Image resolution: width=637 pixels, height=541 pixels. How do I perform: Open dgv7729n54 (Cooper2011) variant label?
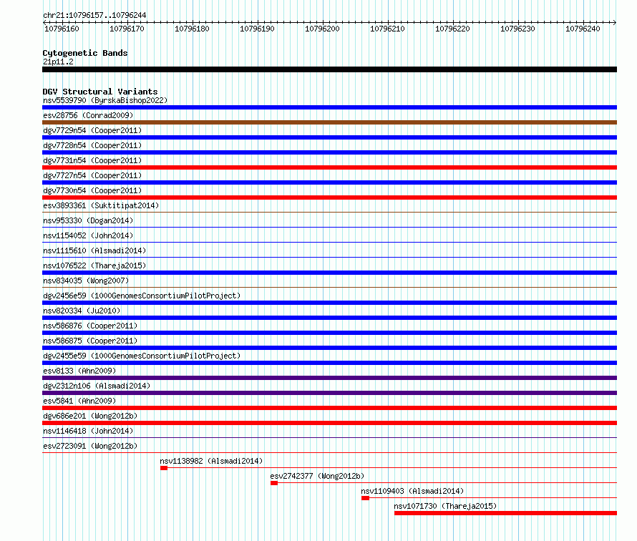coord(92,130)
